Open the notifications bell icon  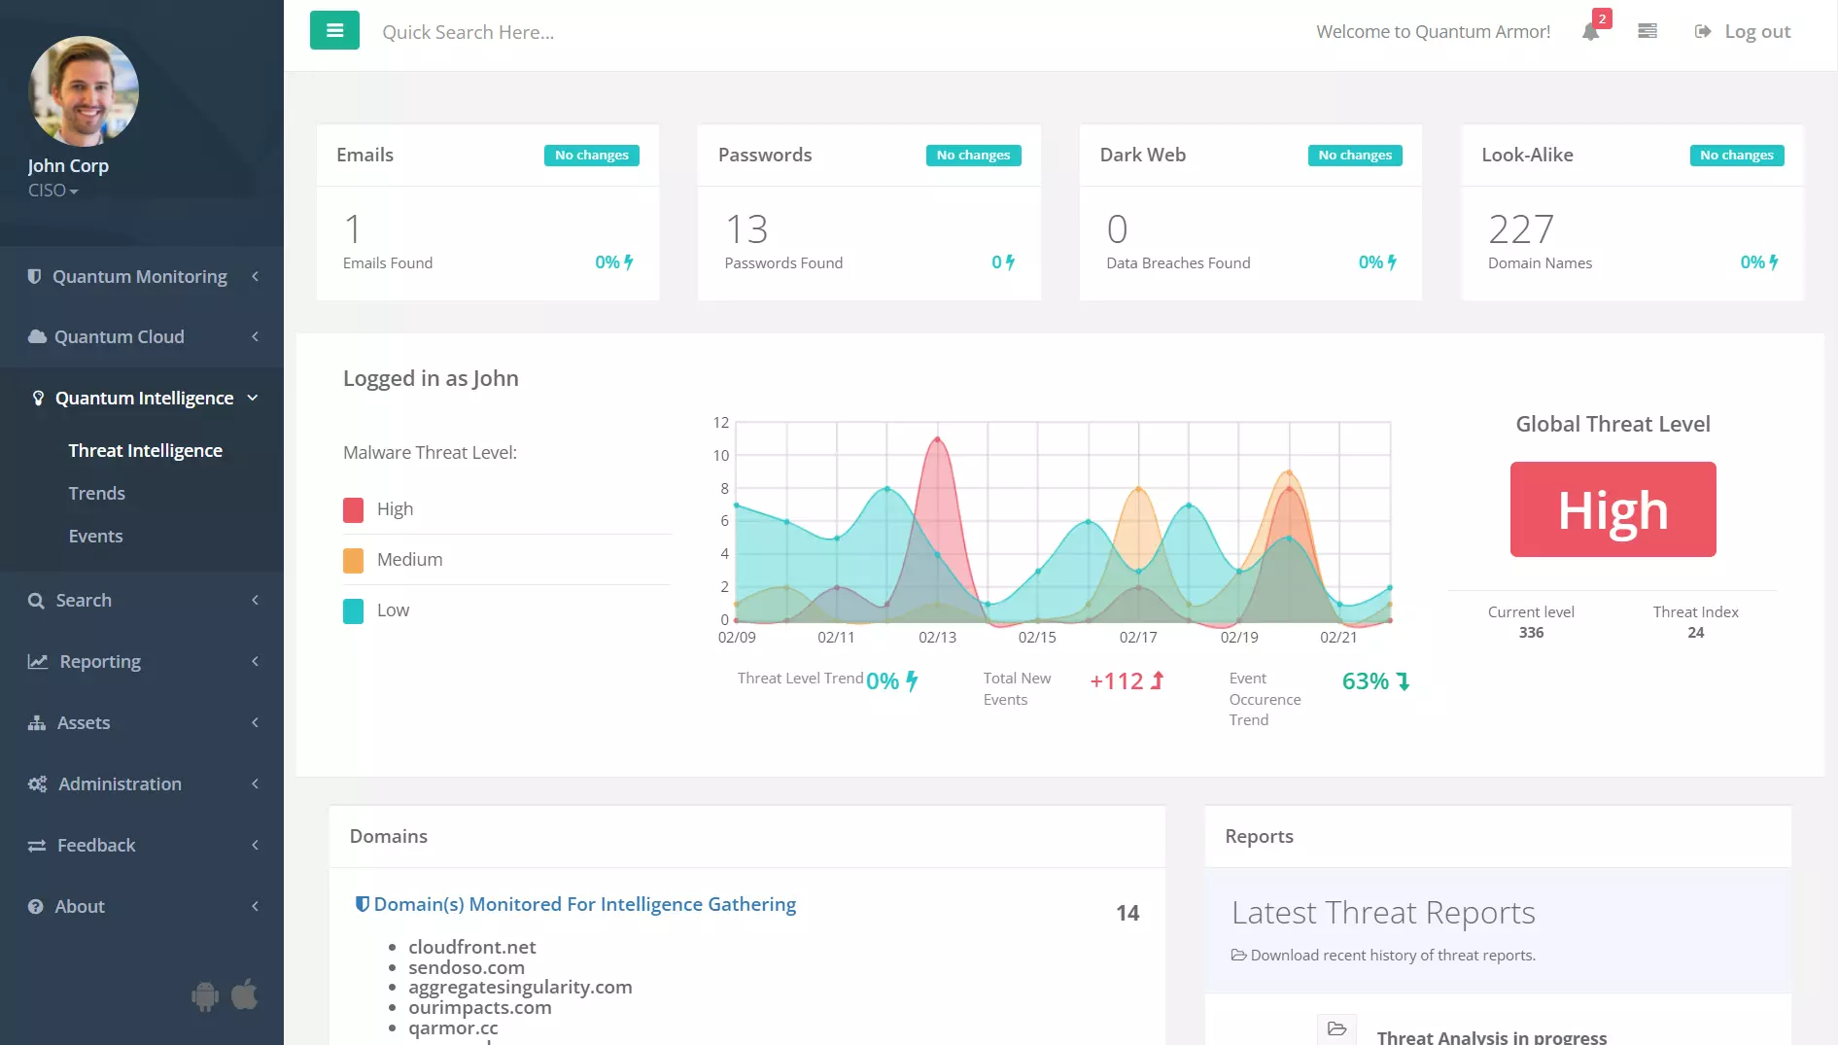[x=1590, y=32]
